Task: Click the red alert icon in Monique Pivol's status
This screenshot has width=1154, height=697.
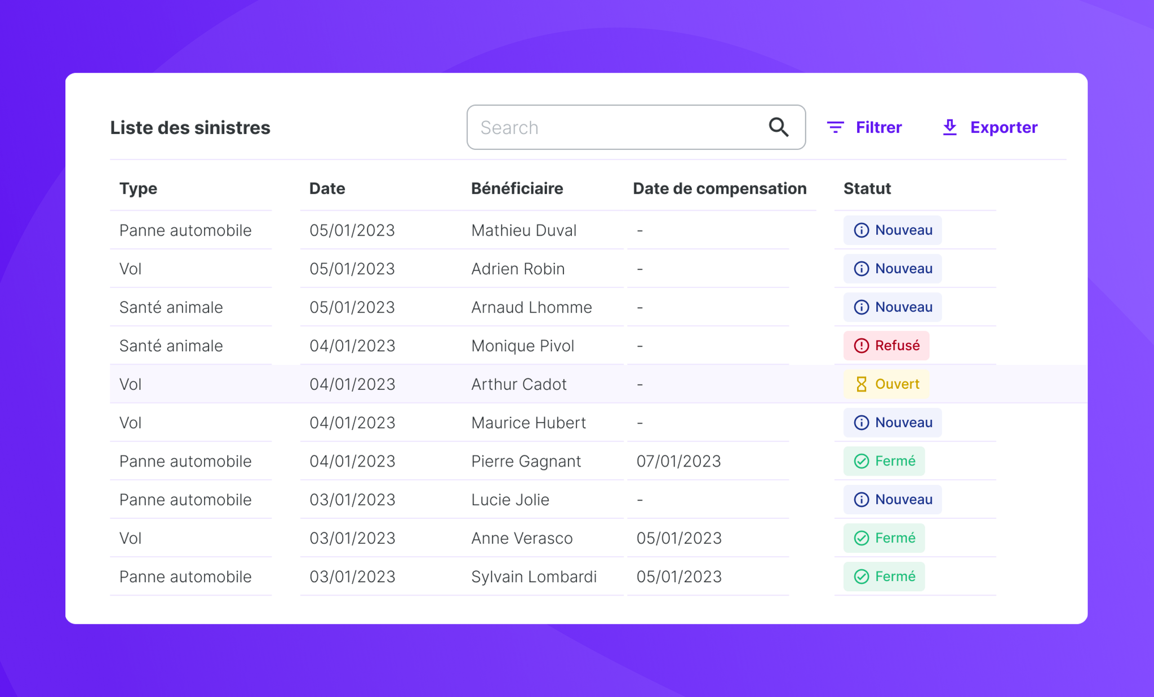Action: pos(861,345)
